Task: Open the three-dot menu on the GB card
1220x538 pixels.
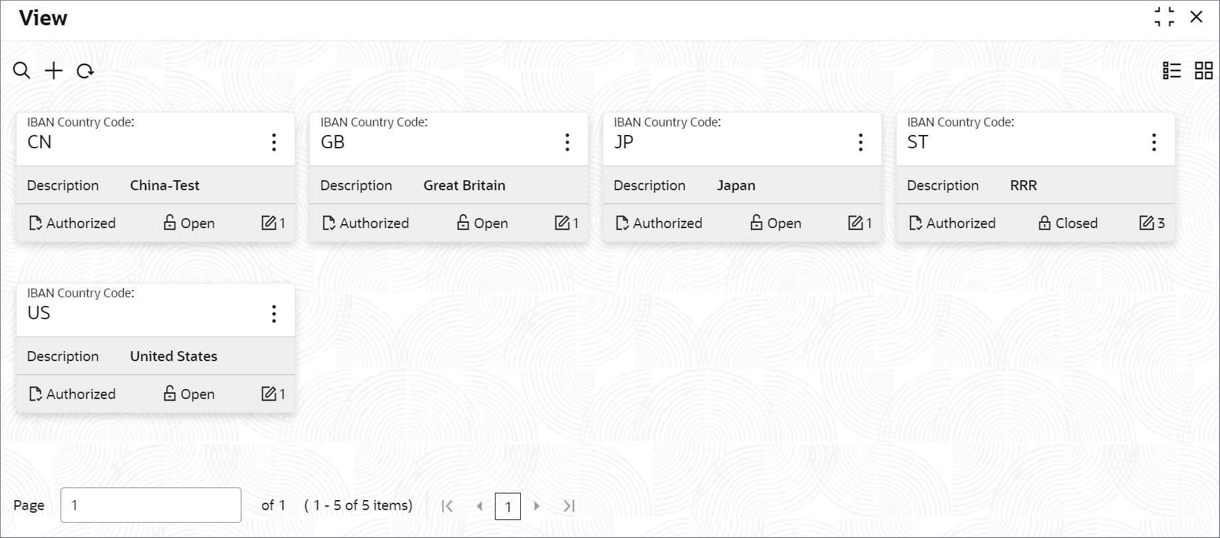Action: tap(567, 142)
